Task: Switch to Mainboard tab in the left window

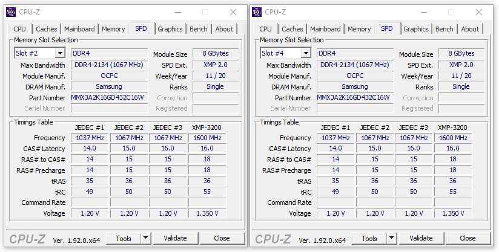Action: point(79,29)
